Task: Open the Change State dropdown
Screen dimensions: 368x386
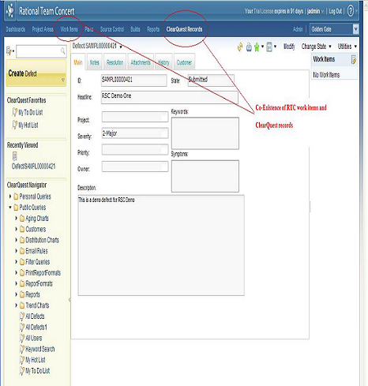Action: [317, 47]
